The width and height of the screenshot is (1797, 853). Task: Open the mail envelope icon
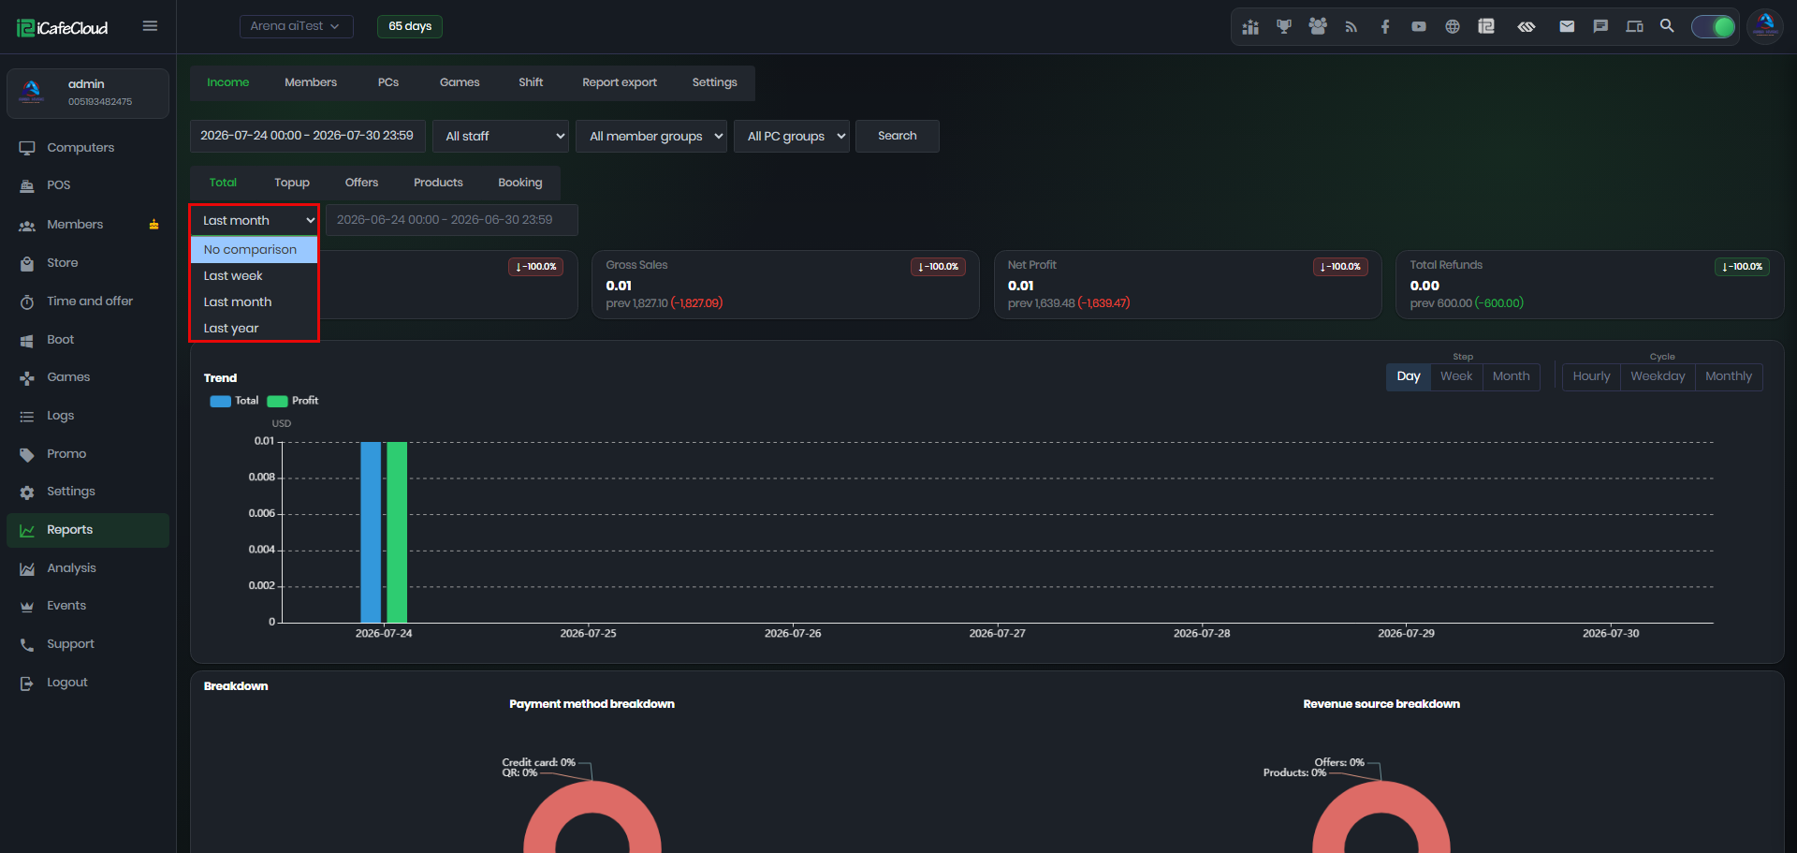click(1567, 27)
